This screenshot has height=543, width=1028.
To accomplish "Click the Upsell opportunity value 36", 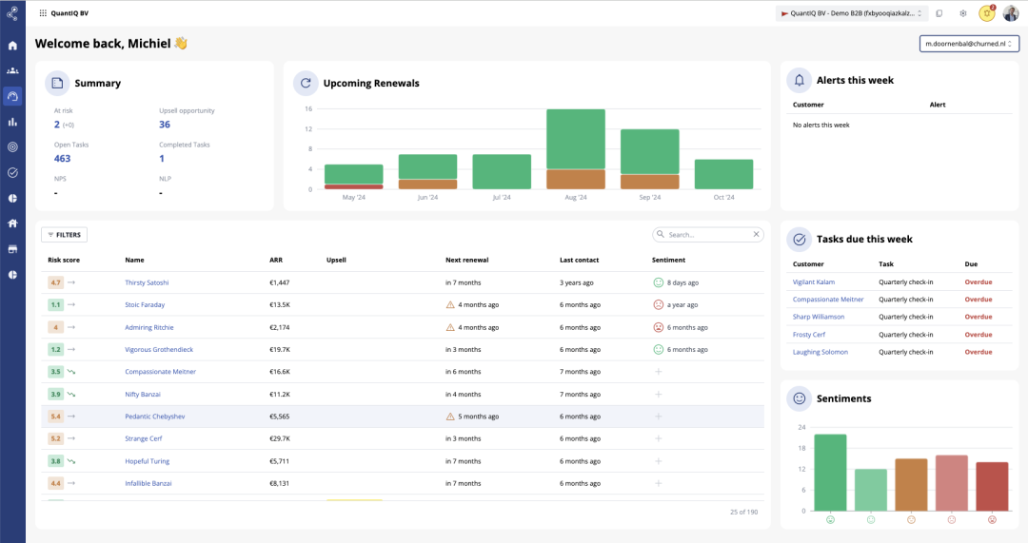I will click(x=165, y=125).
